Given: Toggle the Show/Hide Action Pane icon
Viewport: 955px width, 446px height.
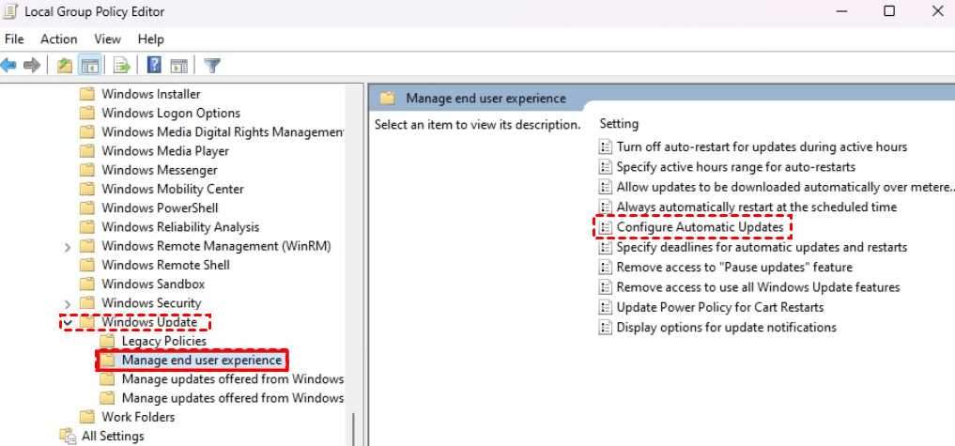Looking at the screenshot, I should 178,65.
